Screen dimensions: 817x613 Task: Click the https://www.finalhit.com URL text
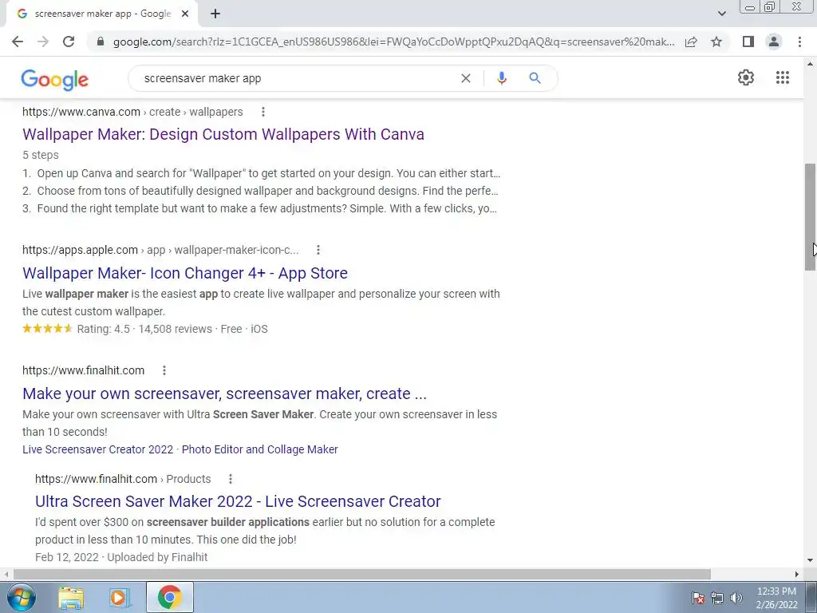83,370
